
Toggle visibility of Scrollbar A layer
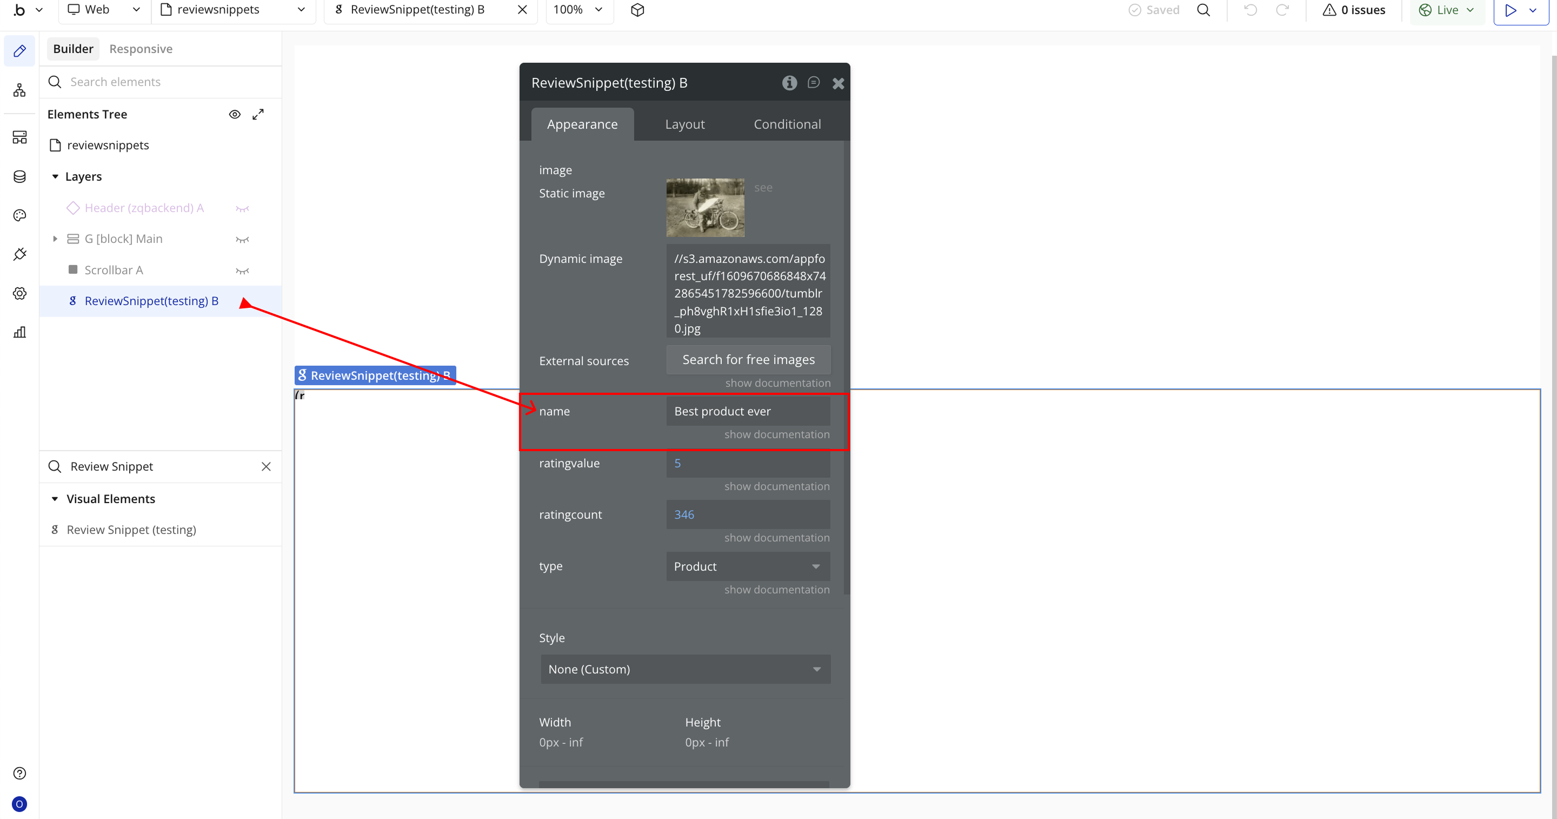click(242, 271)
